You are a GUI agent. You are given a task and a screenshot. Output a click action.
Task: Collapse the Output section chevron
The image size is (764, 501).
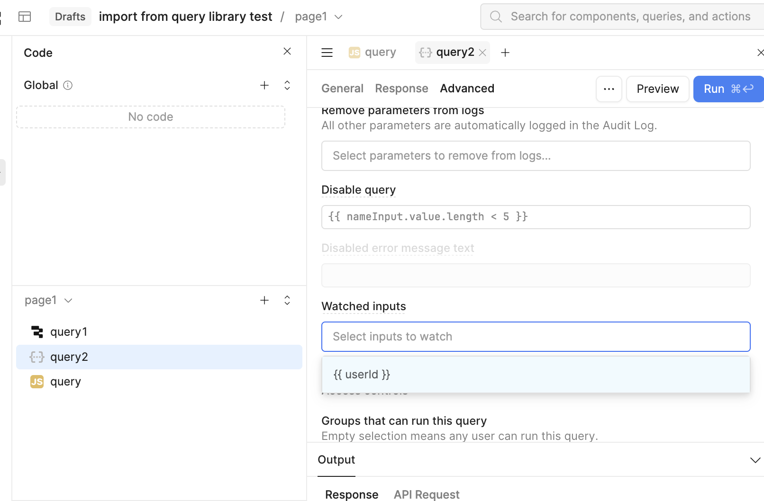point(755,460)
